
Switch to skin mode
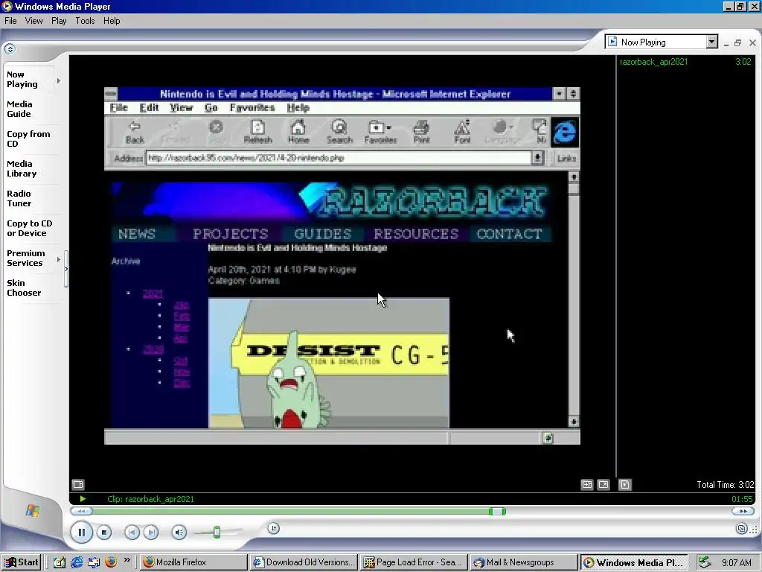[x=741, y=529]
